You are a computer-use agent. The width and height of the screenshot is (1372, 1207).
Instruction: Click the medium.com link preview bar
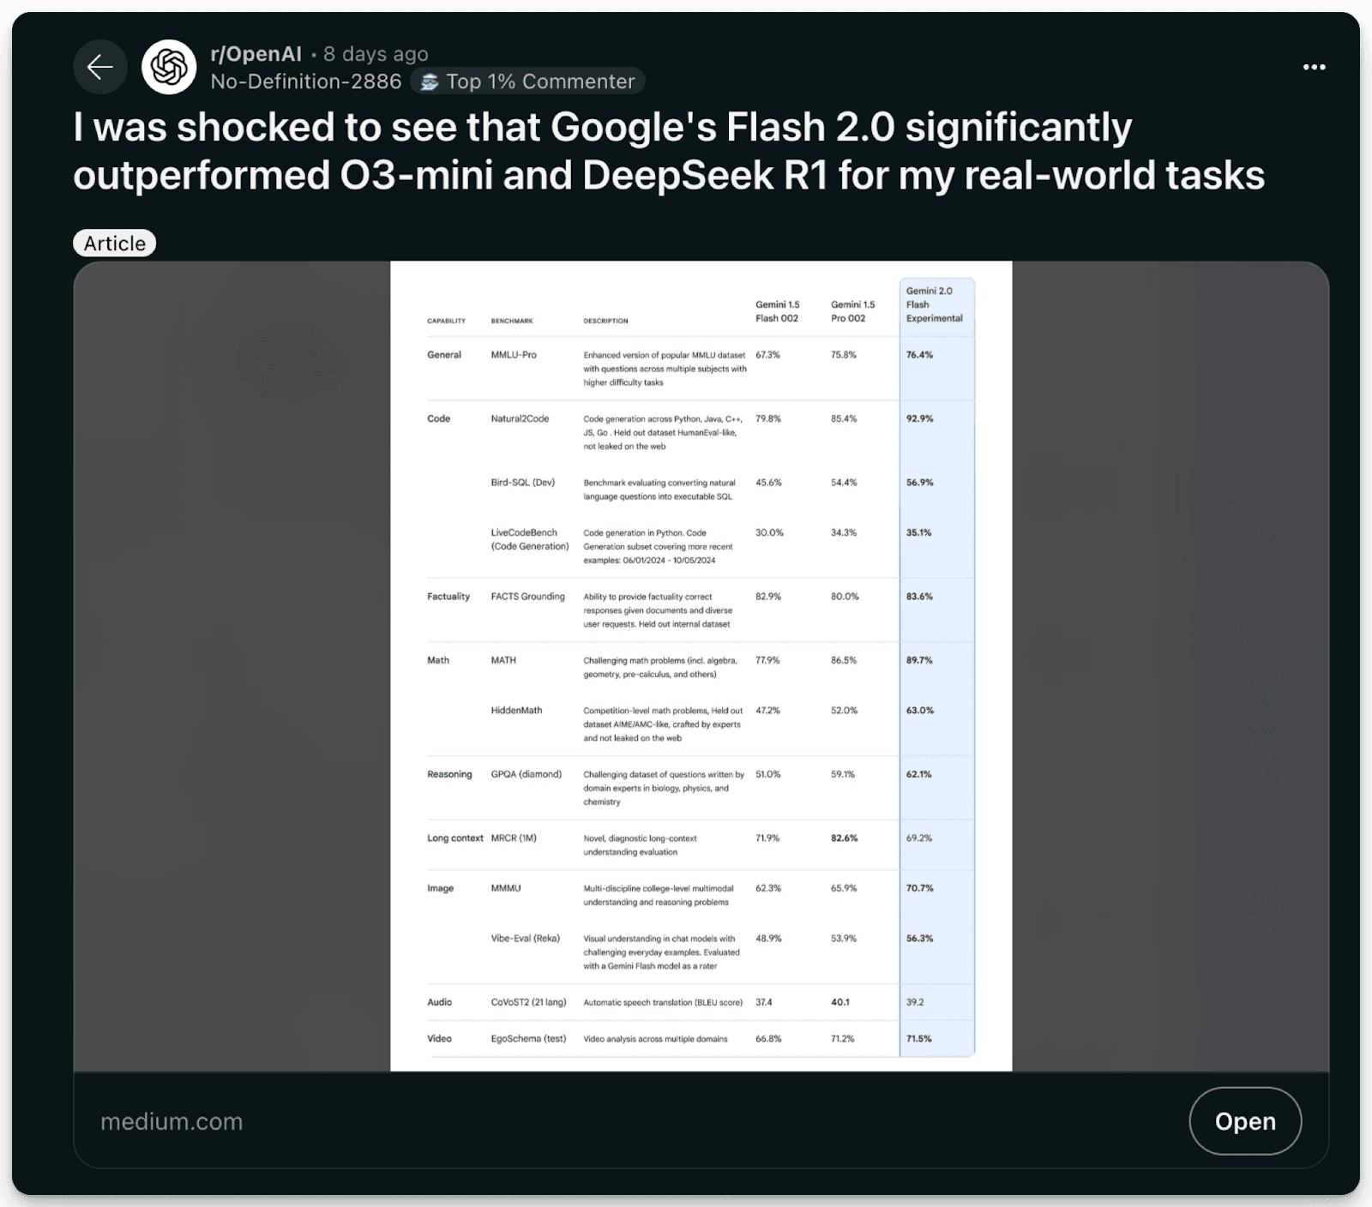[x=171, y=1120]
